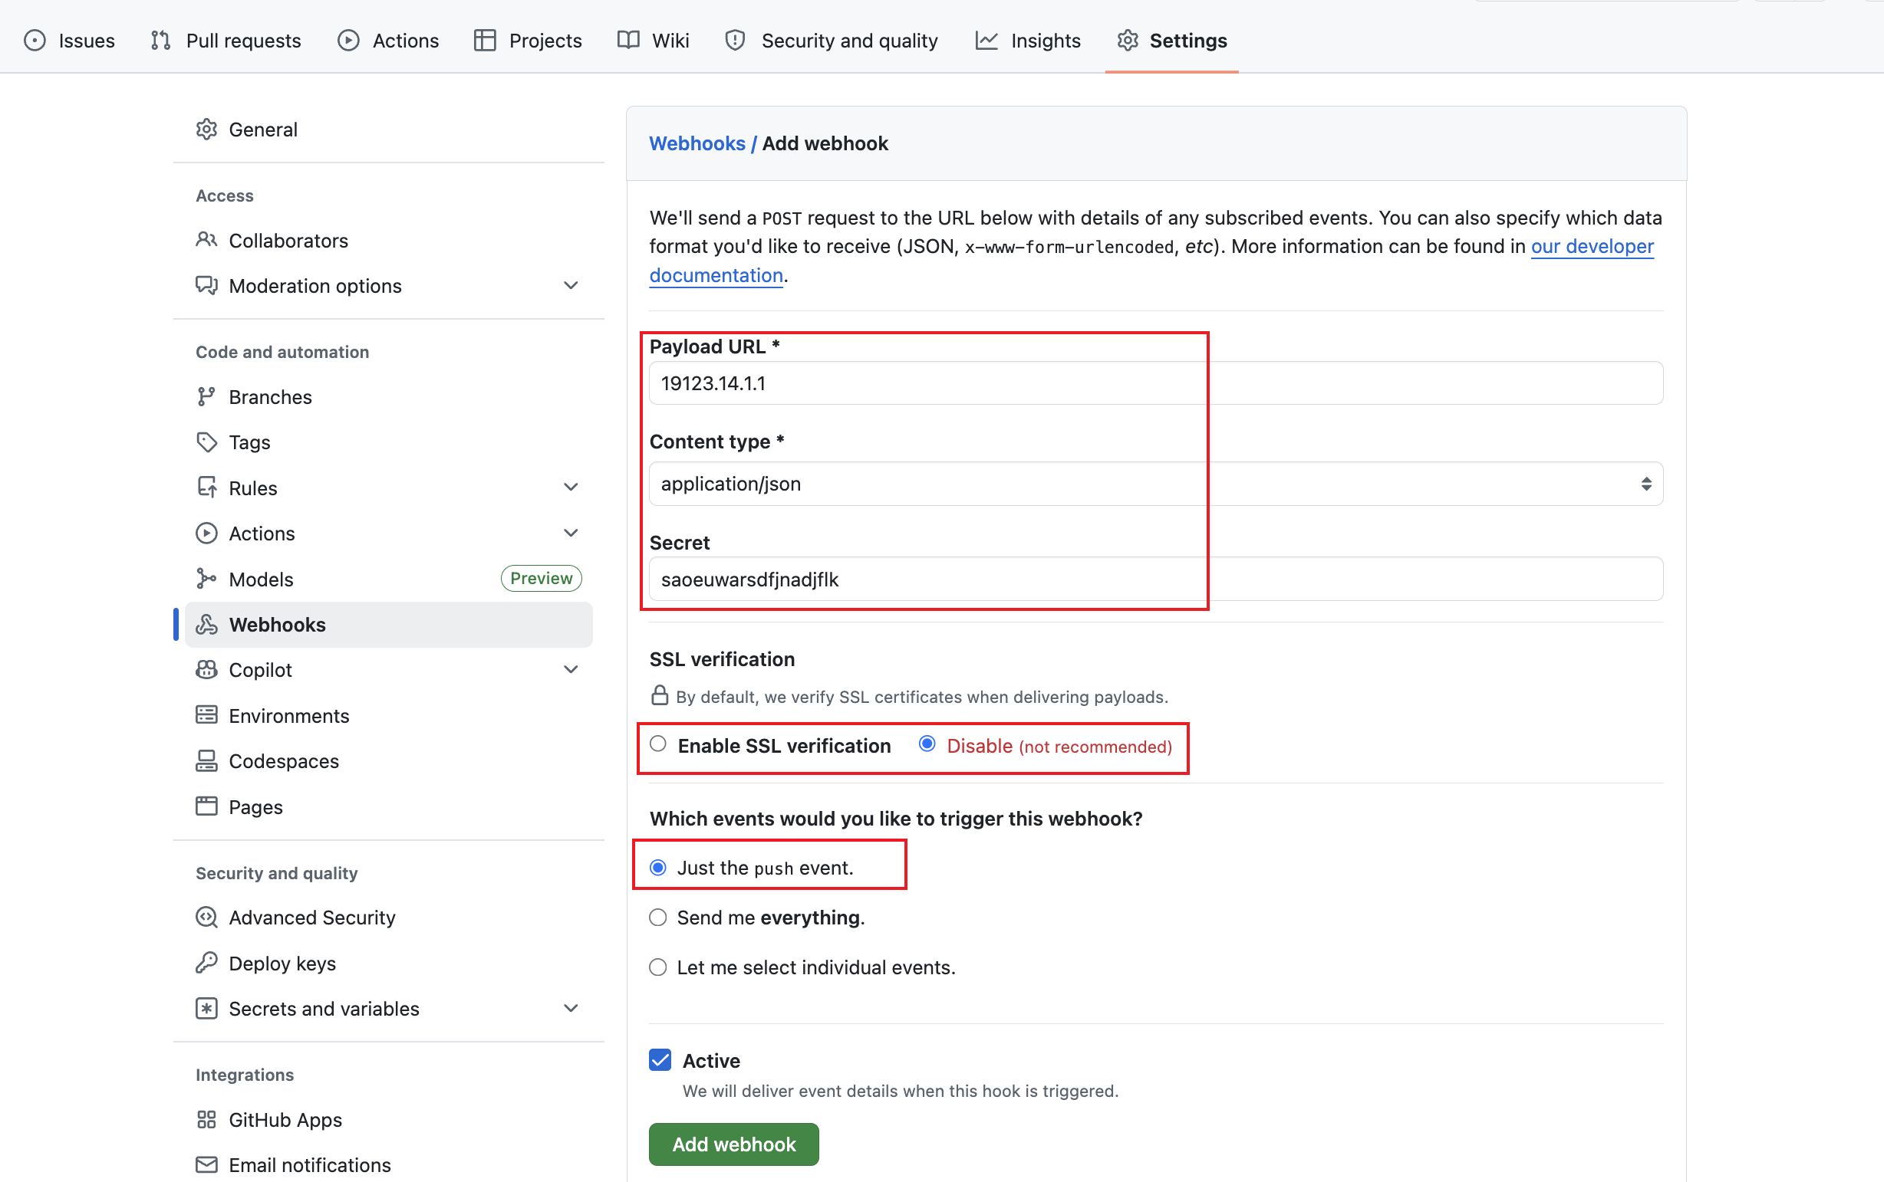
Task: Click the Codespaces icon in sidebar
Action: (x=206, y=760)
